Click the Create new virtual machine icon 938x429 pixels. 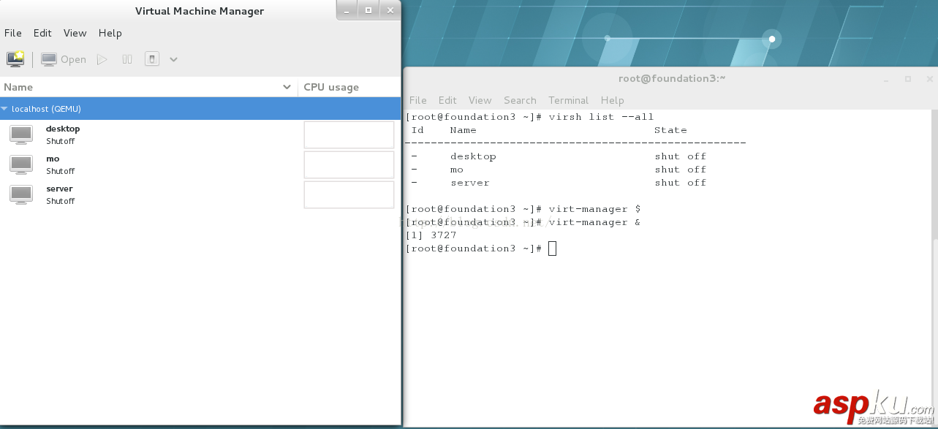pos(15,59)
